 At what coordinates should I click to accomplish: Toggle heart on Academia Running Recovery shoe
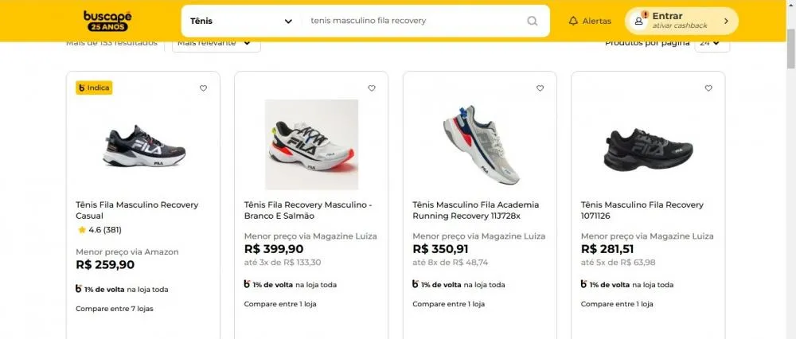[540, 88]
